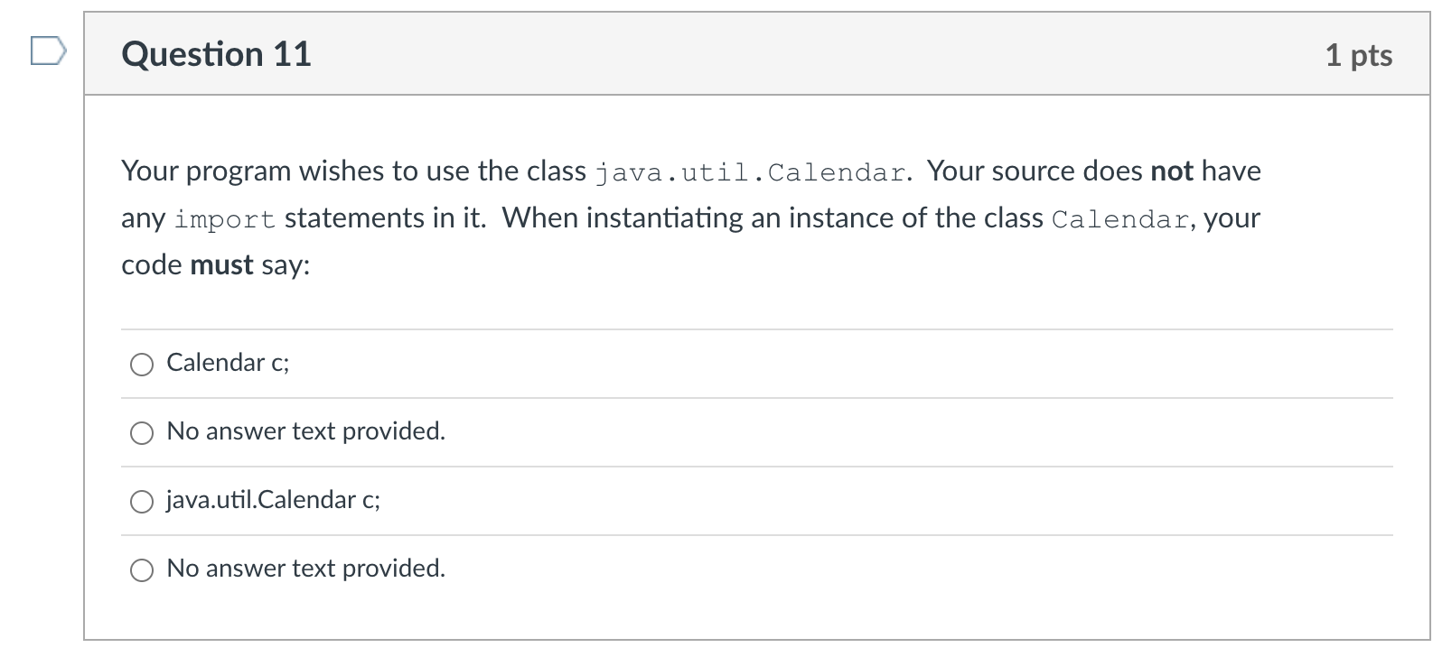
Task: Click the "Calendar c;" answer text
Action: tap(228, 363)
